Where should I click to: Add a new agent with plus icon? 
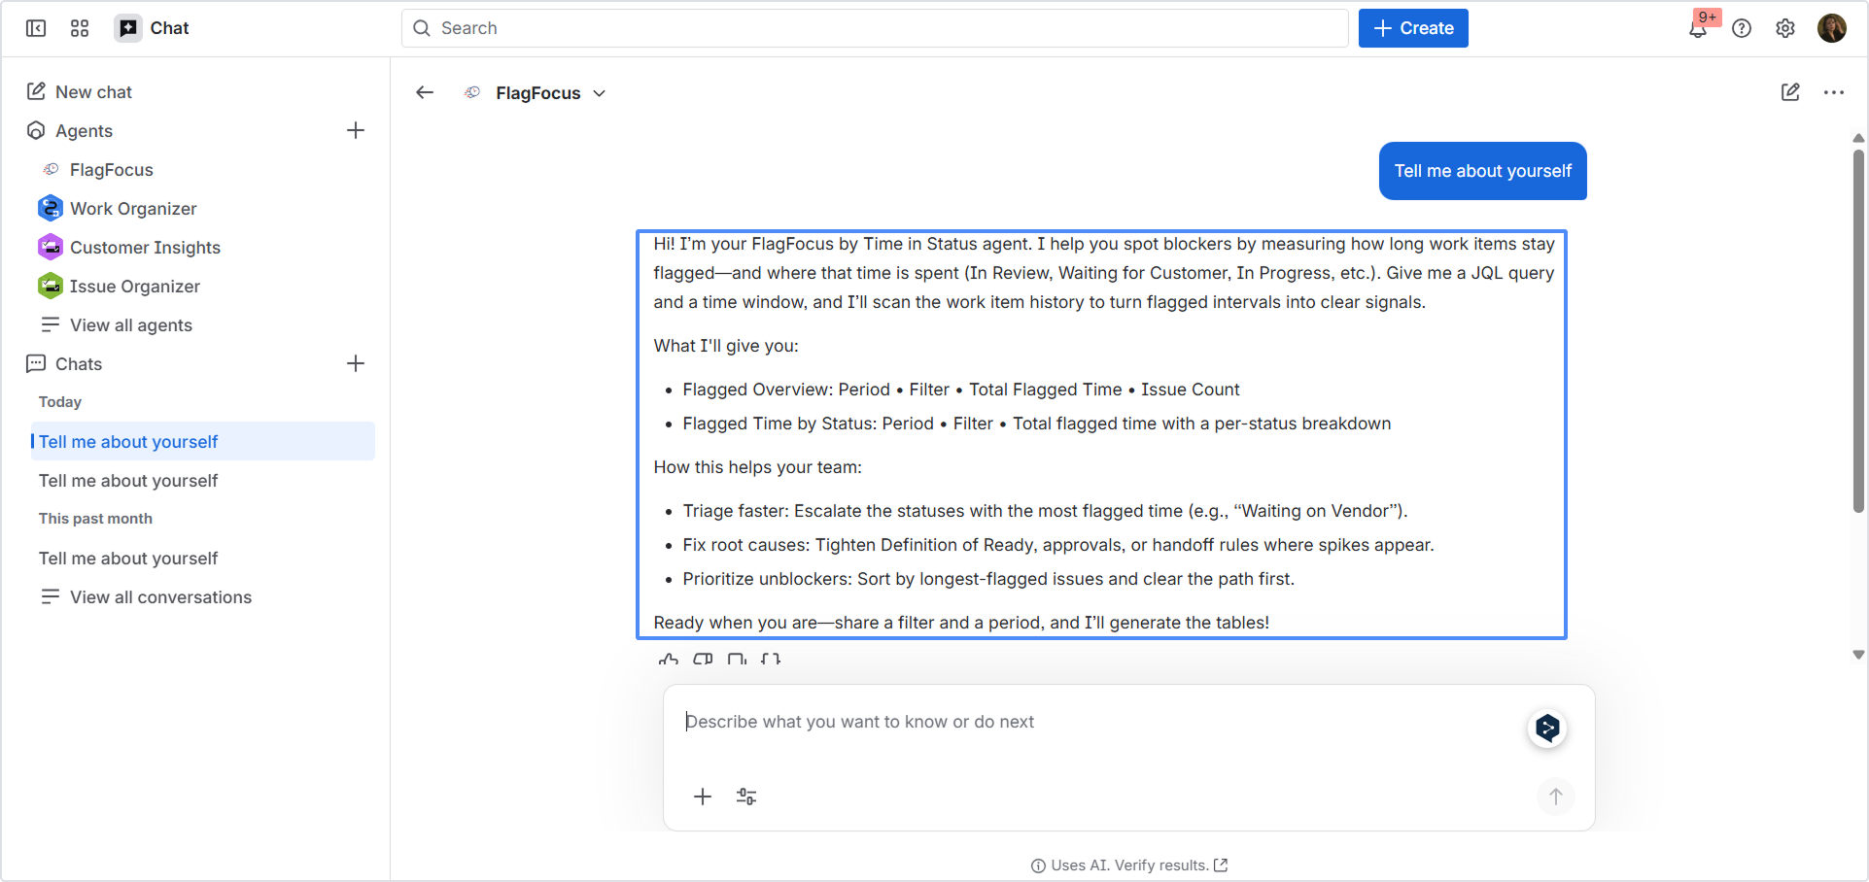pyautogui.click(x=356, y=130)
